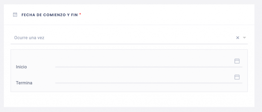The height and width of the screenshot is (112, 262).
Task: Click the Termina label
Action: point(24,83)
